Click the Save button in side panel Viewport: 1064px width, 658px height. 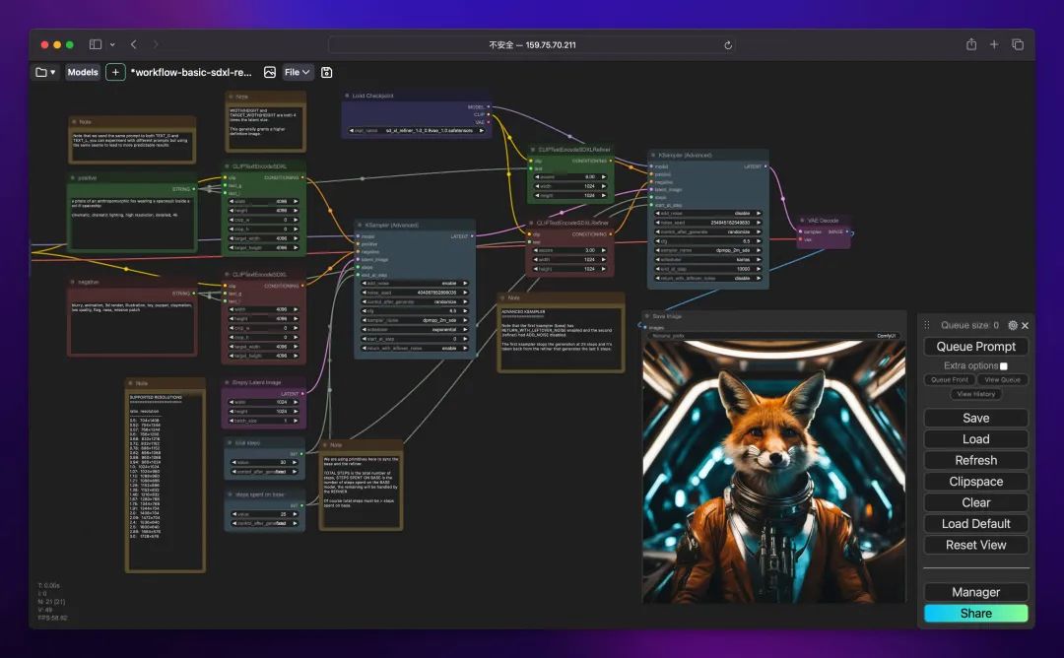[x=975, y=419]
